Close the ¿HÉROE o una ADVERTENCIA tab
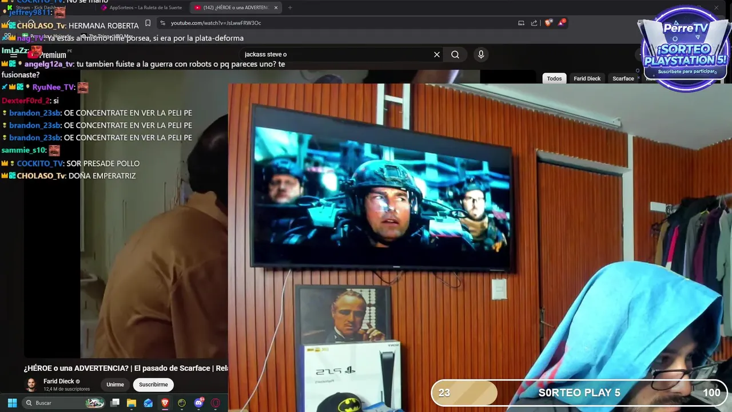 276,7
